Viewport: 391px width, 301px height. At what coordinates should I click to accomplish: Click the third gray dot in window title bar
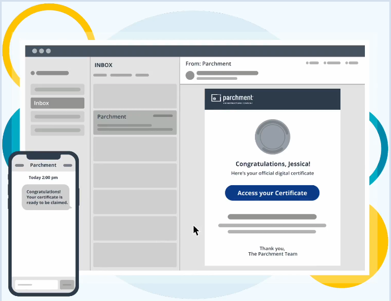tap(48, 51)
